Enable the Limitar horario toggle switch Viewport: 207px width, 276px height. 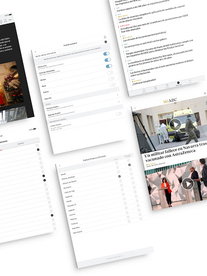click(119, 114)
